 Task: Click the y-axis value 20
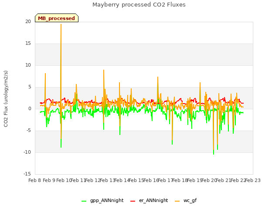tap(28, 21)
